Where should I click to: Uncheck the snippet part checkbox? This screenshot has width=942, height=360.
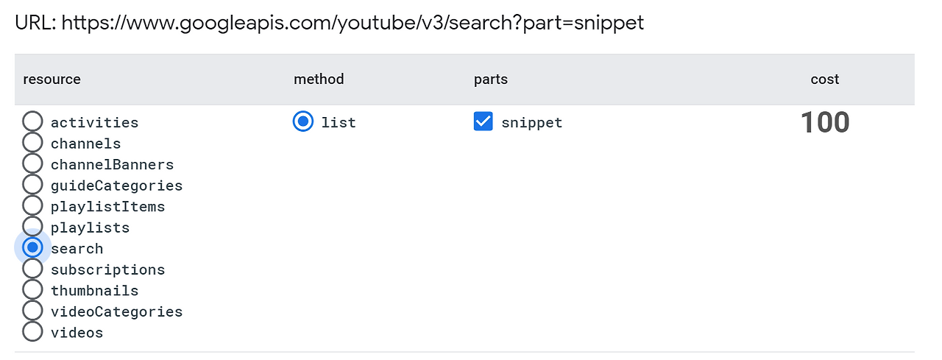point(483,122)
